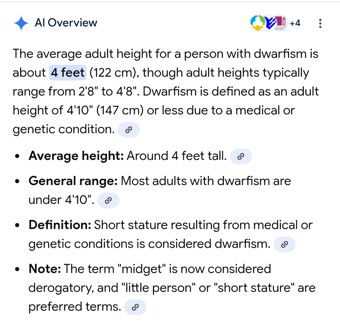Click the "AI Overview" heading
This screenshot has width=340, height=332.
tap(66, 23)
